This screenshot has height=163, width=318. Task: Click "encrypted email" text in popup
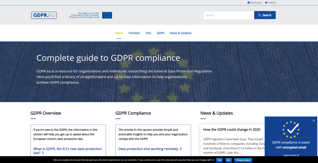coord(294,147)
